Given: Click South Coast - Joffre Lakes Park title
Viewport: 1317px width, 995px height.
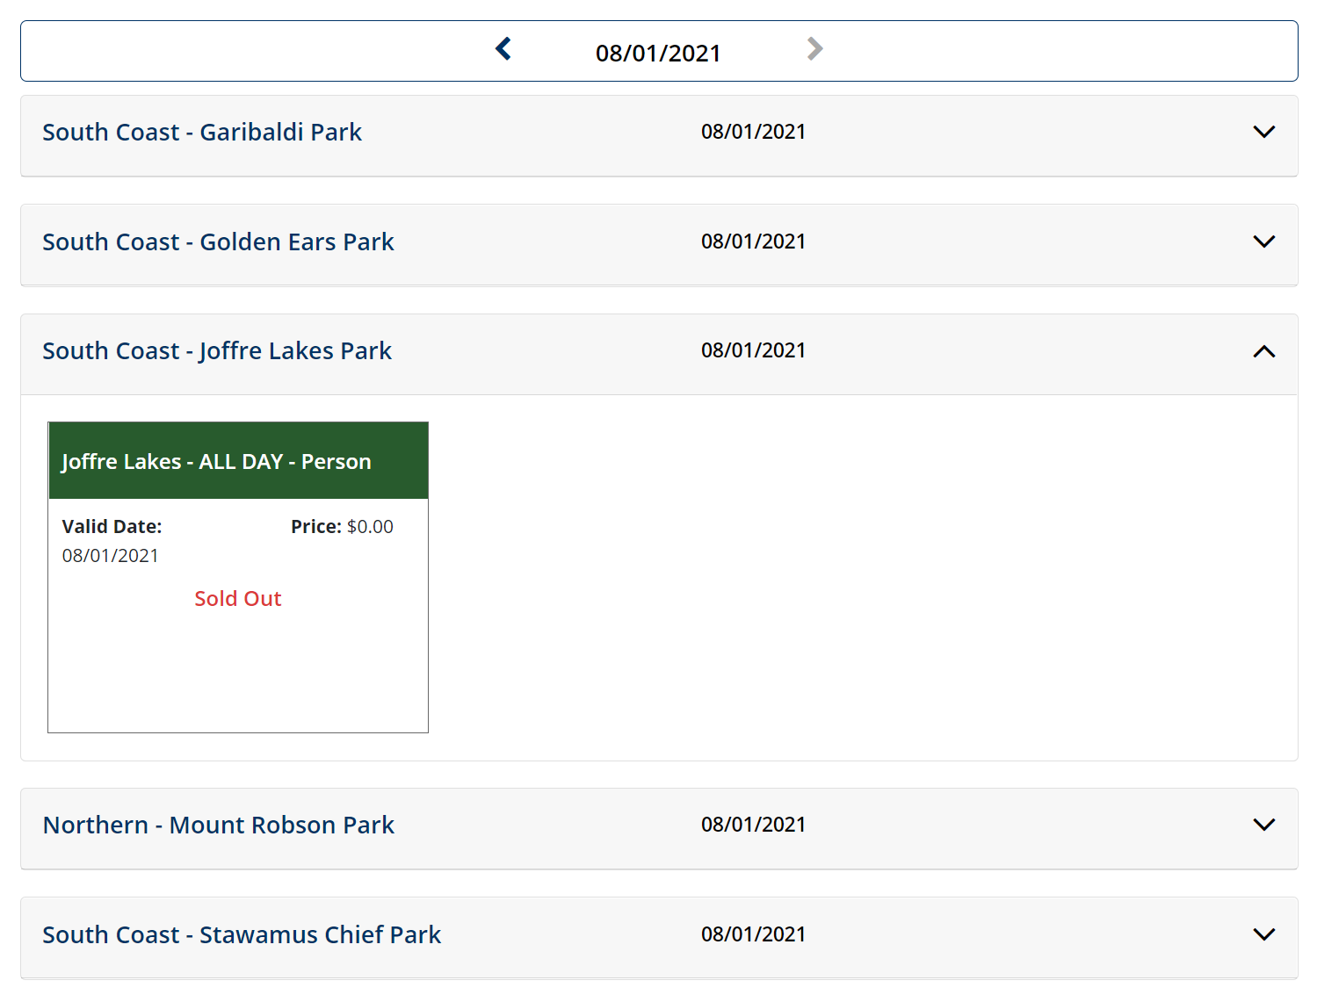Looking at the screenshot, I should pos(217,351).
